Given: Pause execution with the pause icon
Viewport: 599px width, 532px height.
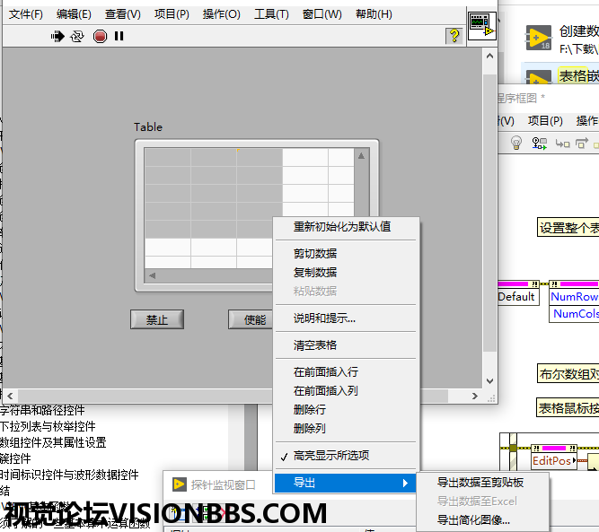Looking at the screenshot, I should click(x=119, y=37).
